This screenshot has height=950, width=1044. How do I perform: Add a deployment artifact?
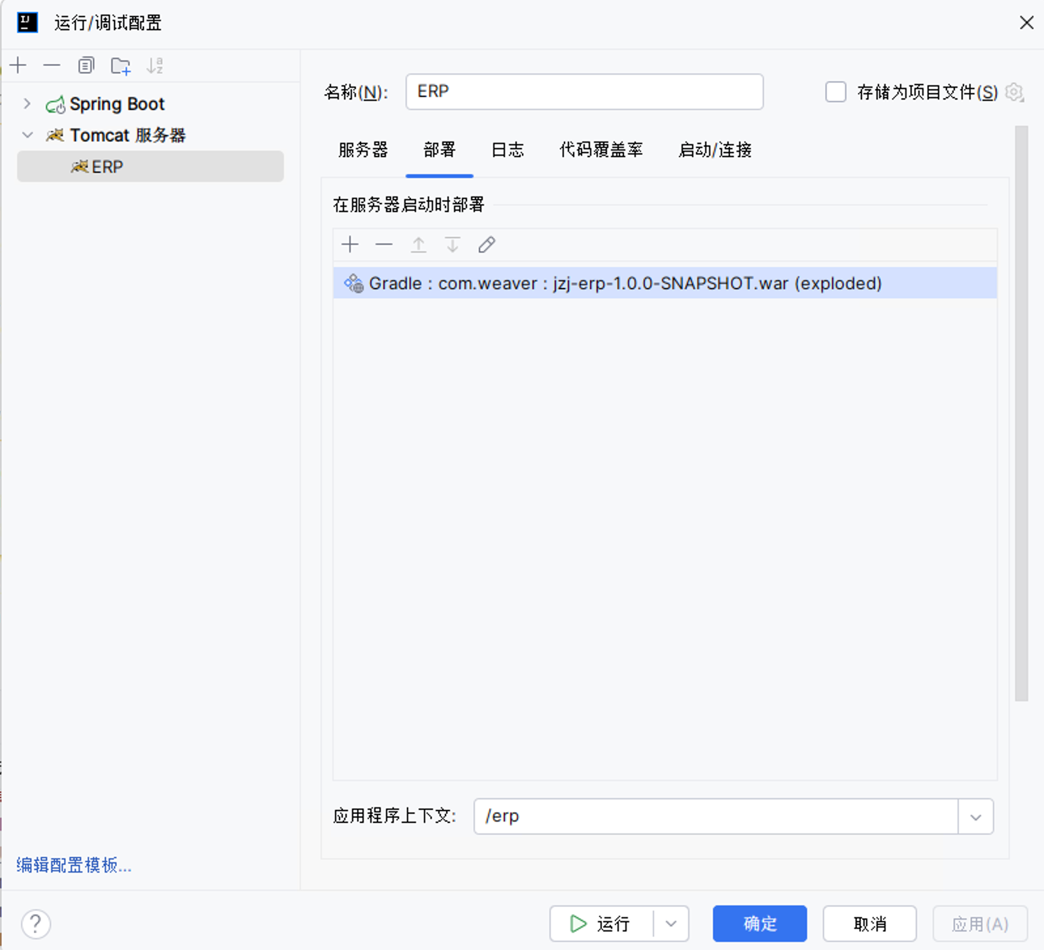pos(350,245)
